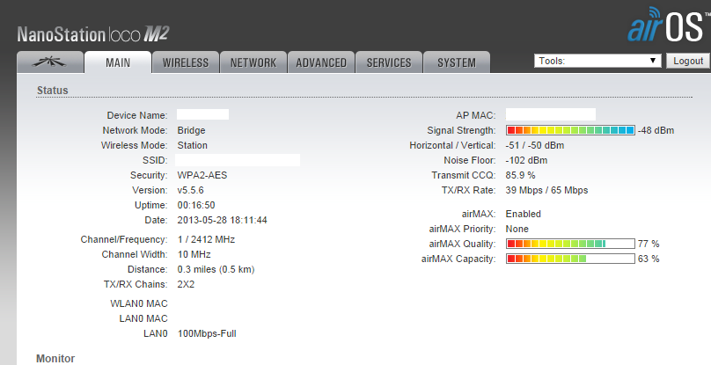Click the Status section header
This screenshot has height=365, width=711.
[52, 91]
